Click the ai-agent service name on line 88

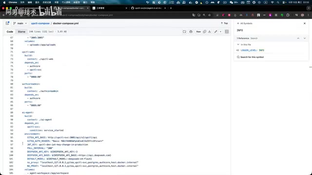point(28,112)
